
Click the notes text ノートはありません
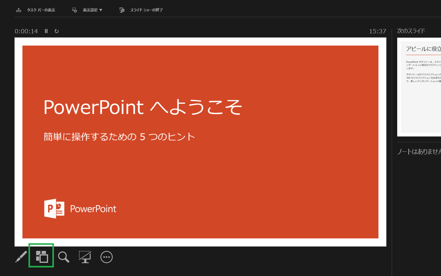(x=419, y=151)
